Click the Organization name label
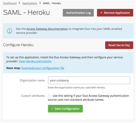 pos(32,80)
